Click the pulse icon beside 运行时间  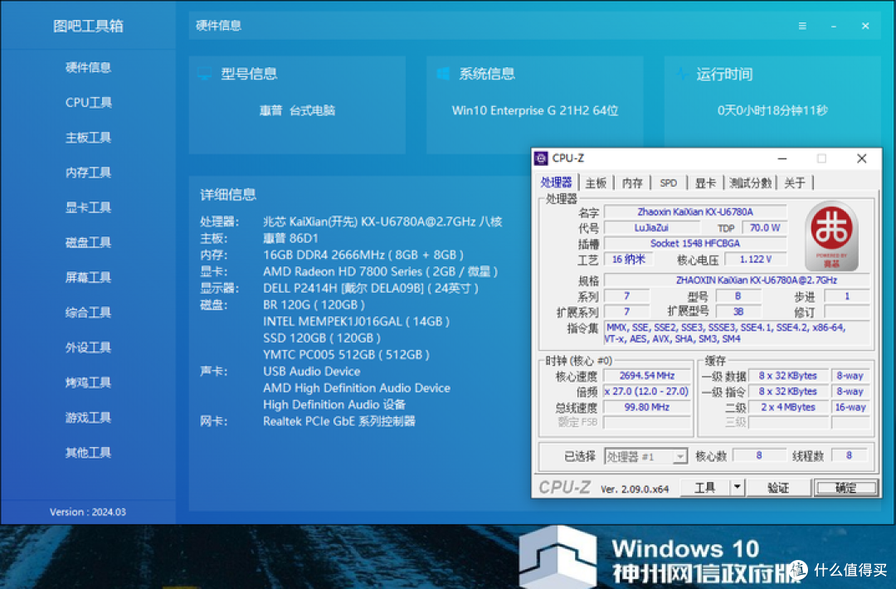[x=681, y=74]
